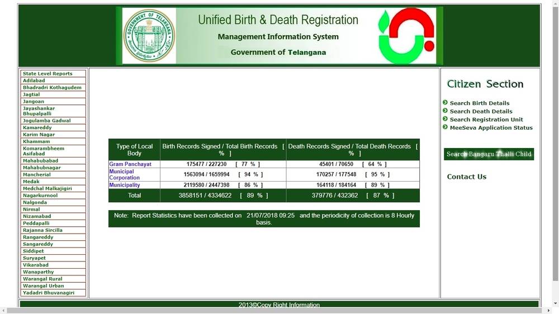Select Warangal Urban in district list
The height and width of the screenshot is (314, 559).
[43, 286]
